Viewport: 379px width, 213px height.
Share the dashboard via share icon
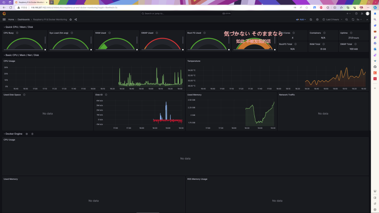point(76,20)
